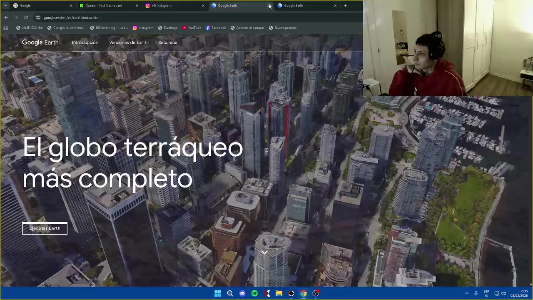Viewport: 533px width, 300px height.
Task: Open the Acceder al campus bookmark
Action: (x=247, y=27)
